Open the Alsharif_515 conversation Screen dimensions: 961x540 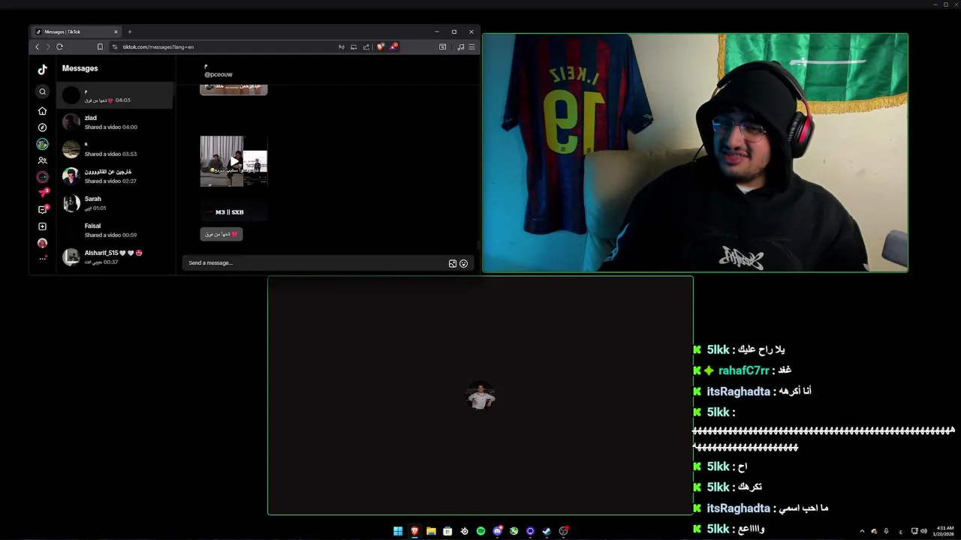point(116,257)
